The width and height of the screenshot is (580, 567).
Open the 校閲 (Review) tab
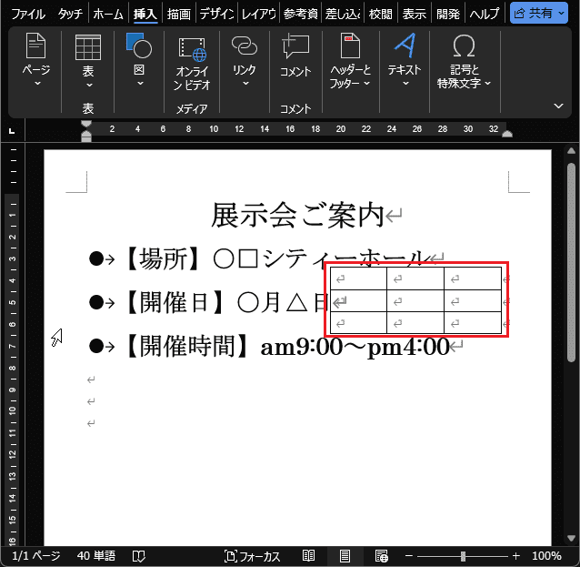[x=381, y=14]
